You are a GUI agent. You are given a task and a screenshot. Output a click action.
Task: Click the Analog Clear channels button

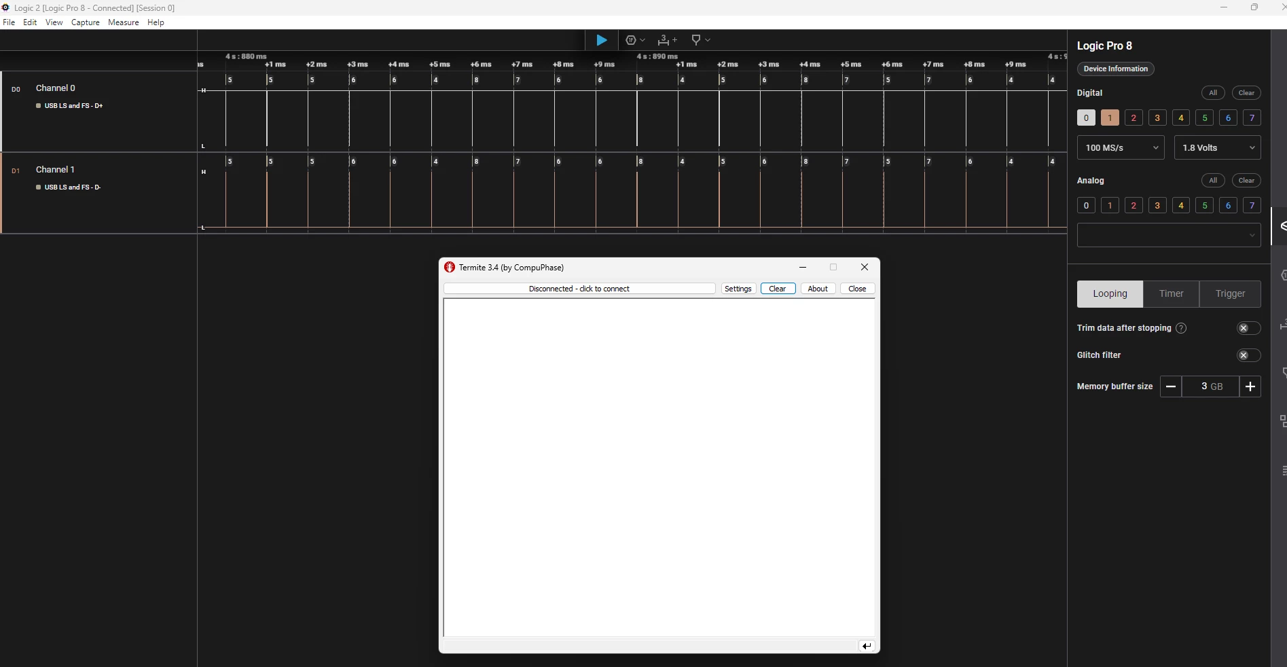tap(1246, 181)
